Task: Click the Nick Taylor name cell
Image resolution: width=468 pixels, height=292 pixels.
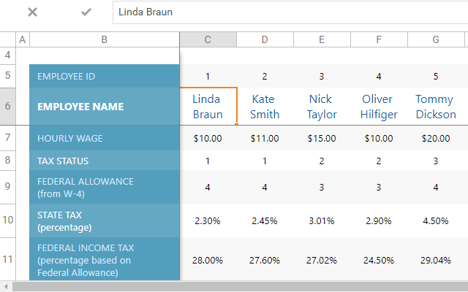Action: 322,107
